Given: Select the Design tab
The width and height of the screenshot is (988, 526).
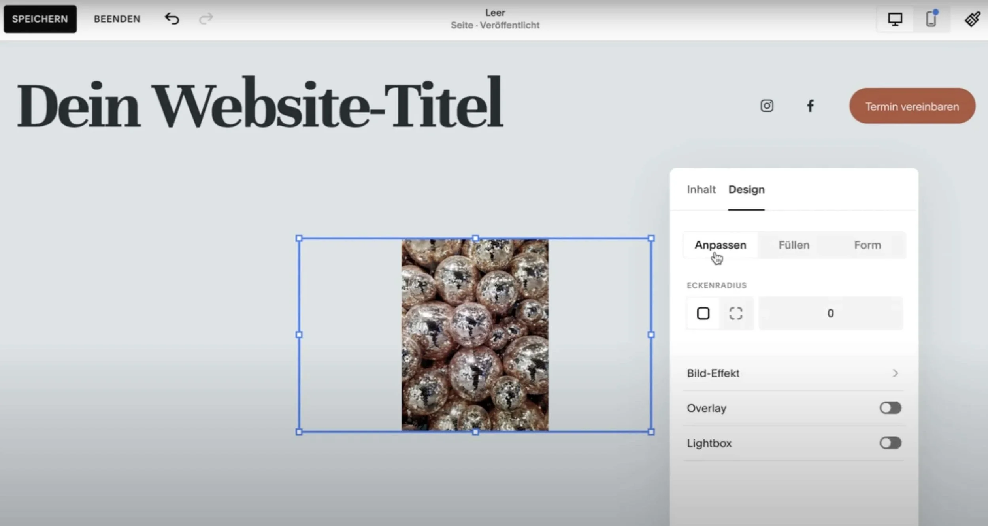Looking at the screenshot, I should [746, 190].
